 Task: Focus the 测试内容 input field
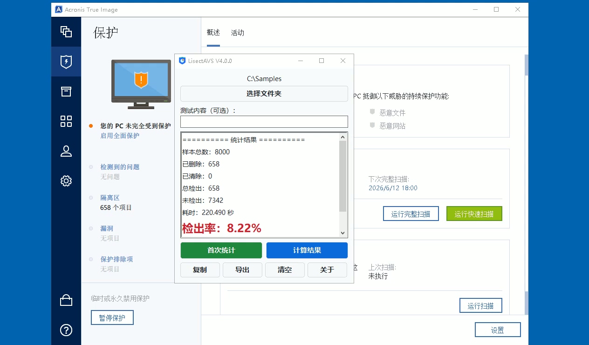point(264,122)
